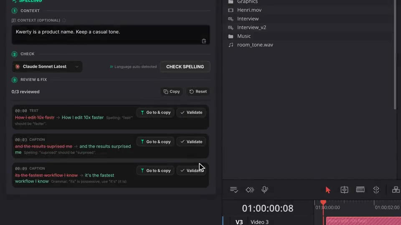Viewport: 401px width, 225px height.
Task: Click the step 2 CHECK section header
Action: 28,54
